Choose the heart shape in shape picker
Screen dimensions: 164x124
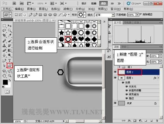(x=81, y=39)
